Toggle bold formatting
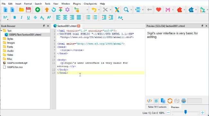The height and width of the screenshot is (116, 209). click(x=15, y=17)
